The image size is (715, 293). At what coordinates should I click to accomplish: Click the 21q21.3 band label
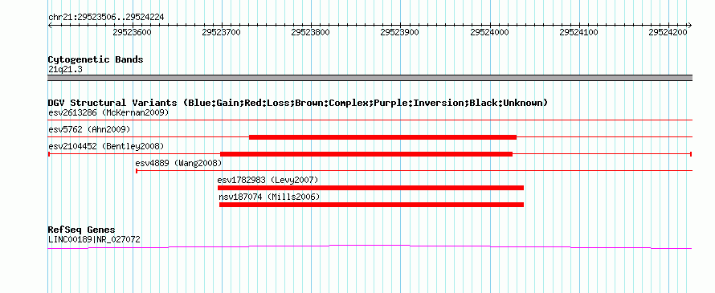pos(65,69)
